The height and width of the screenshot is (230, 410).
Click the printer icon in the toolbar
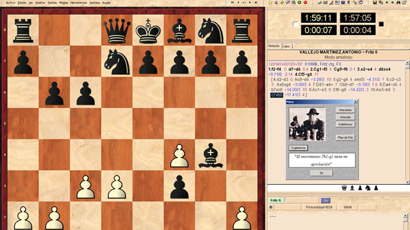tap(320, 3)
